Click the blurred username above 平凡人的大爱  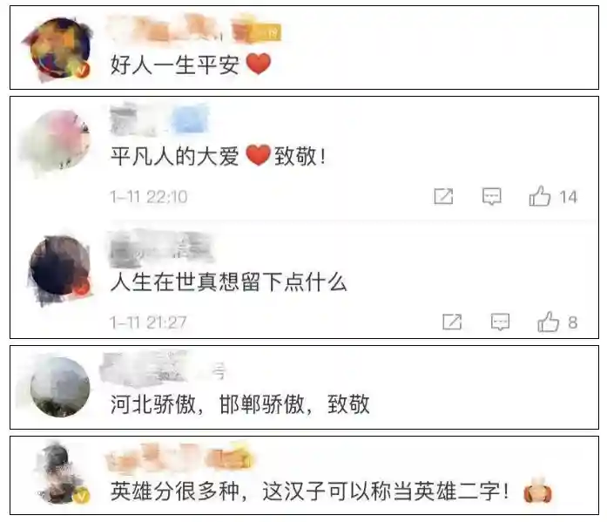[x=159, y=119]
